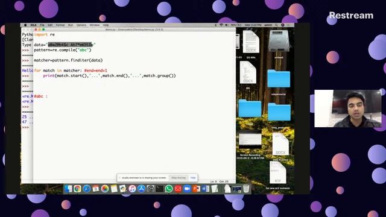Image resolution: width=386 pixels, height=217 pixels.
Task: Click the print(match.start()...) line
Action: [109, 76]
